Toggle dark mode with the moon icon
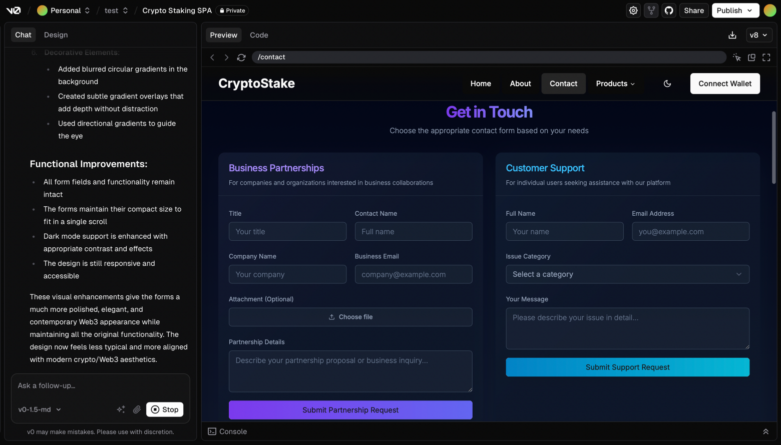781x445 pixels. (x=667, y=84)
